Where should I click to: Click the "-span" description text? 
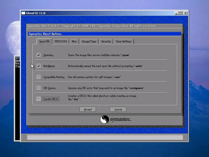[x=99, y=55]
